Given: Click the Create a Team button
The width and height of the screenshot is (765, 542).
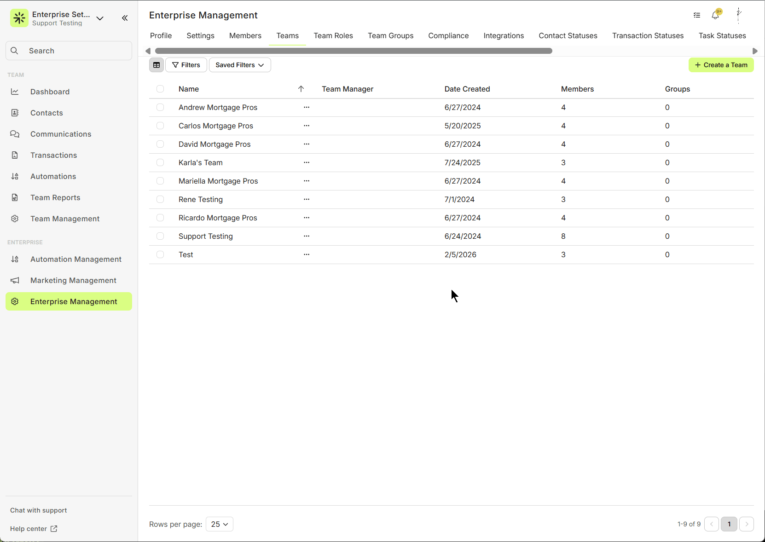Looking at the screenshot, I should tap(721, 65).
